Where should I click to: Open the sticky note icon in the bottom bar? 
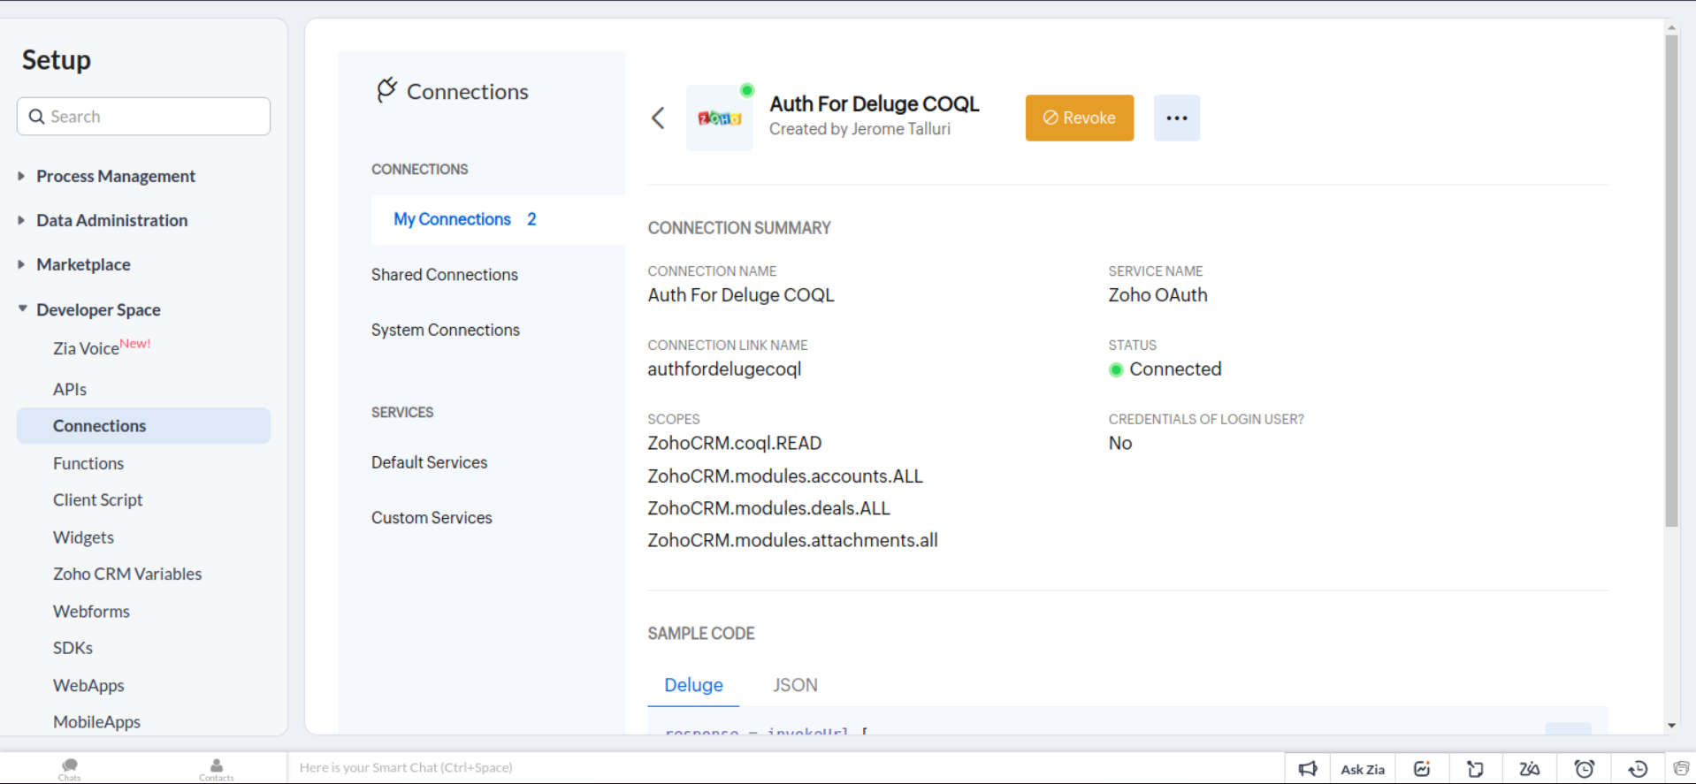tap(1475, 769)
